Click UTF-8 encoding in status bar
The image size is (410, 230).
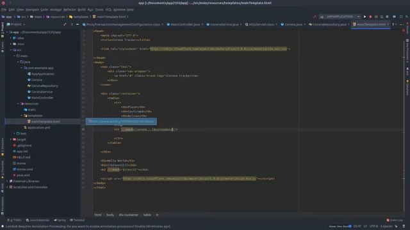coord(373,226)
